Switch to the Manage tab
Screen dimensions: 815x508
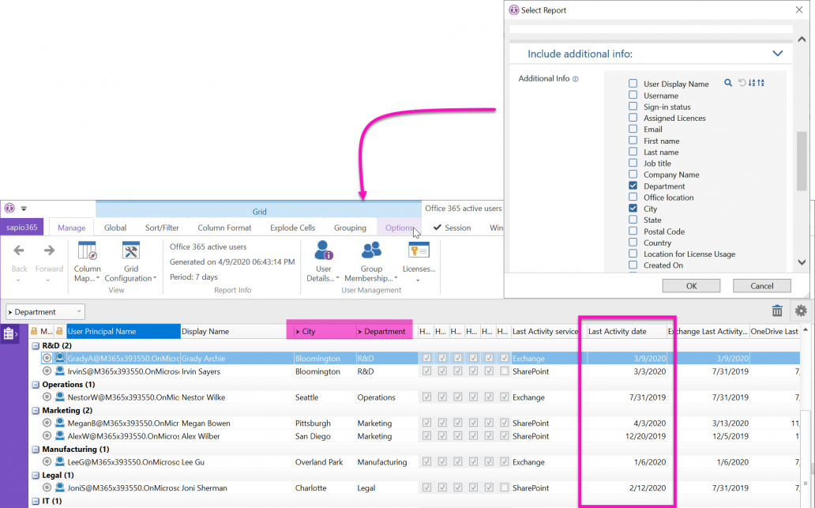[71, 228]
